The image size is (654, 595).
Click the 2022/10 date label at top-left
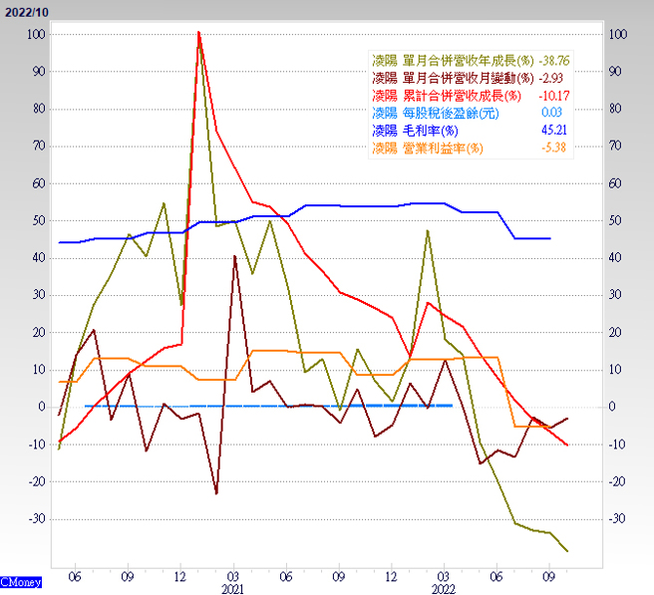click(24, 10)
